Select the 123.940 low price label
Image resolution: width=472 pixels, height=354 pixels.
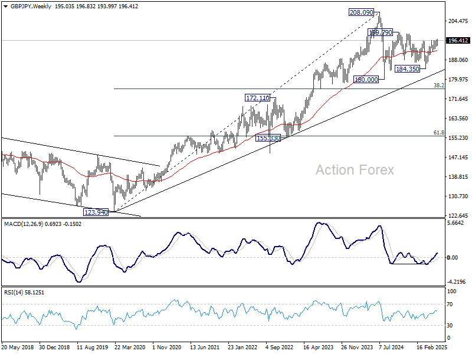point(96,212)
